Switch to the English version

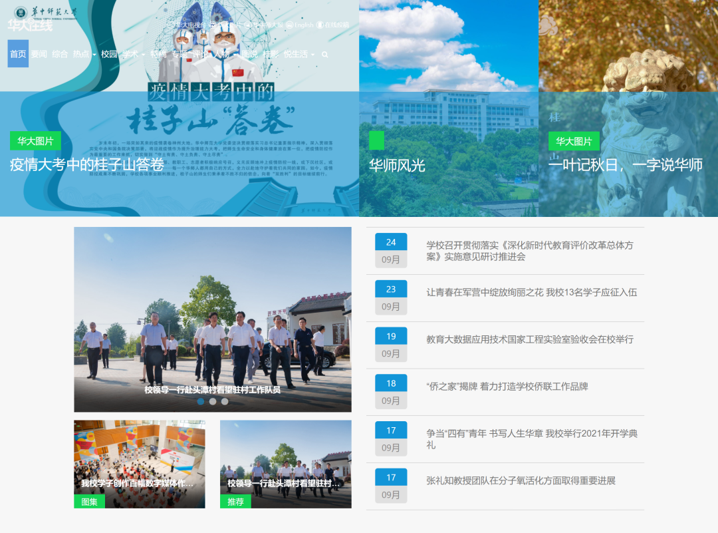click(x=304, y=25)
